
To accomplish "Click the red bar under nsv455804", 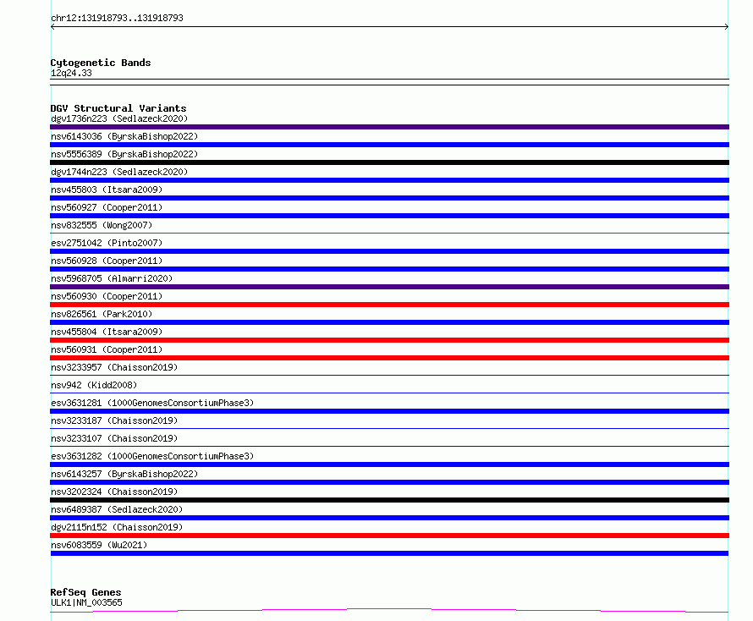I will 389,340.
